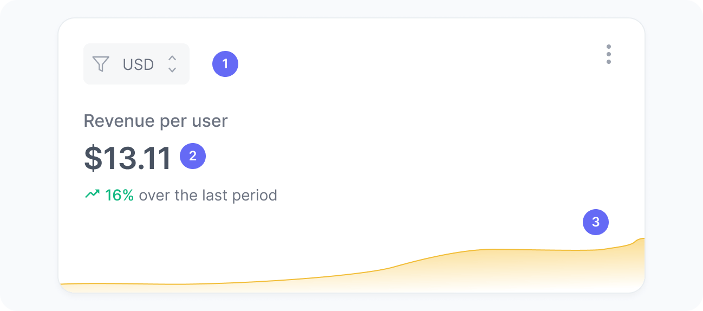Click annotation badge number 3
This screenshot has height=311, width=703.
tap(596, 222)
